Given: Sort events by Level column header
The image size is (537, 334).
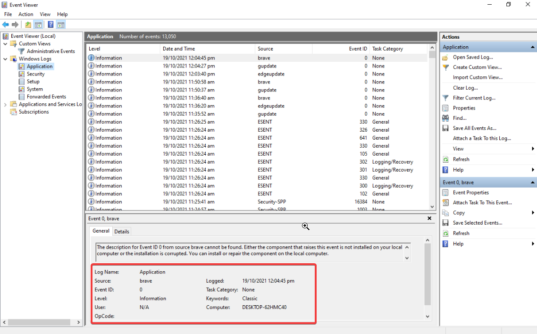Looking at the screenshot, I should pos(123,49).
